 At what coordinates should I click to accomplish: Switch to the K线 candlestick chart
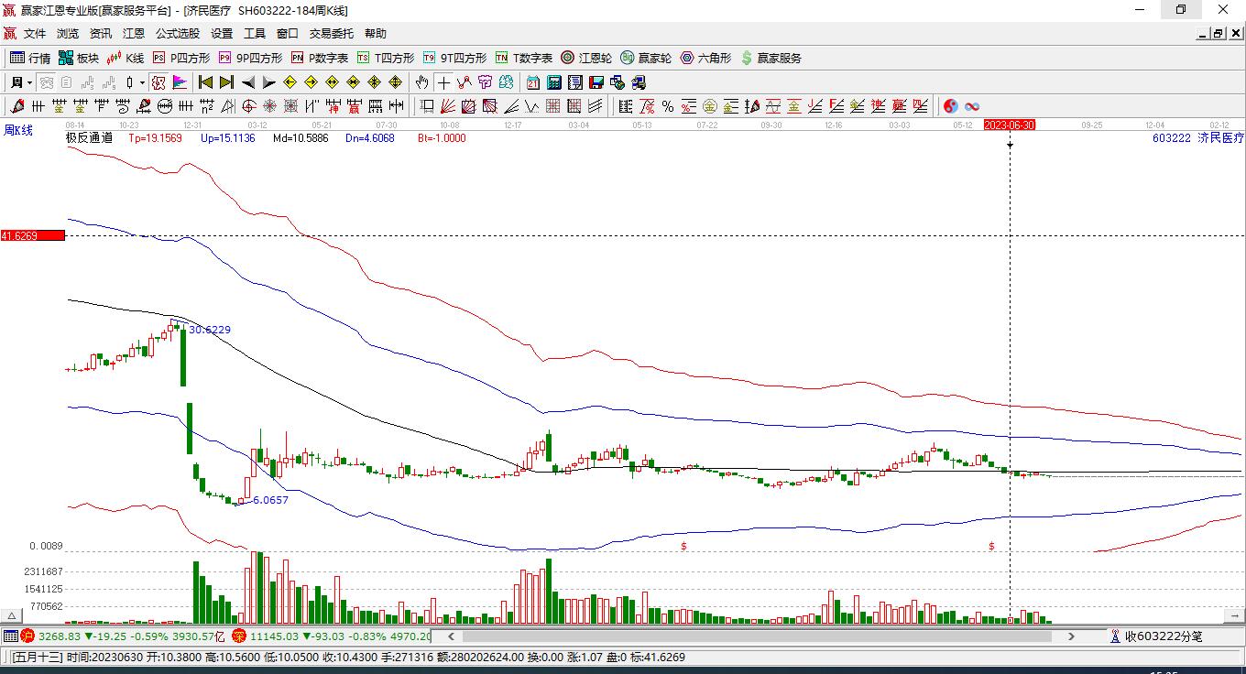pos(126,58)
